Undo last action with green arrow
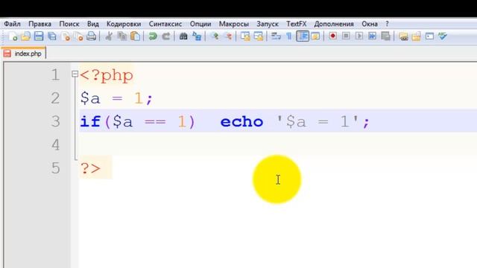This screenshot has height=268, width=477. point(152,36)
